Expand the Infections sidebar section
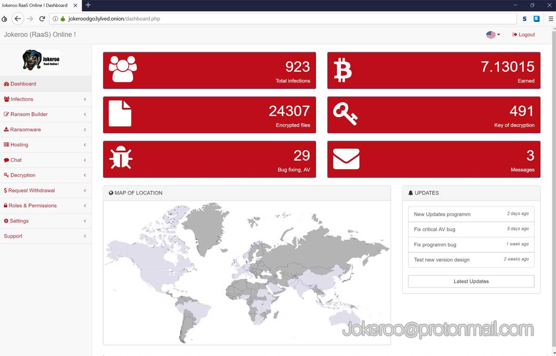The image size is (556, 356). (x=22, y=99)
